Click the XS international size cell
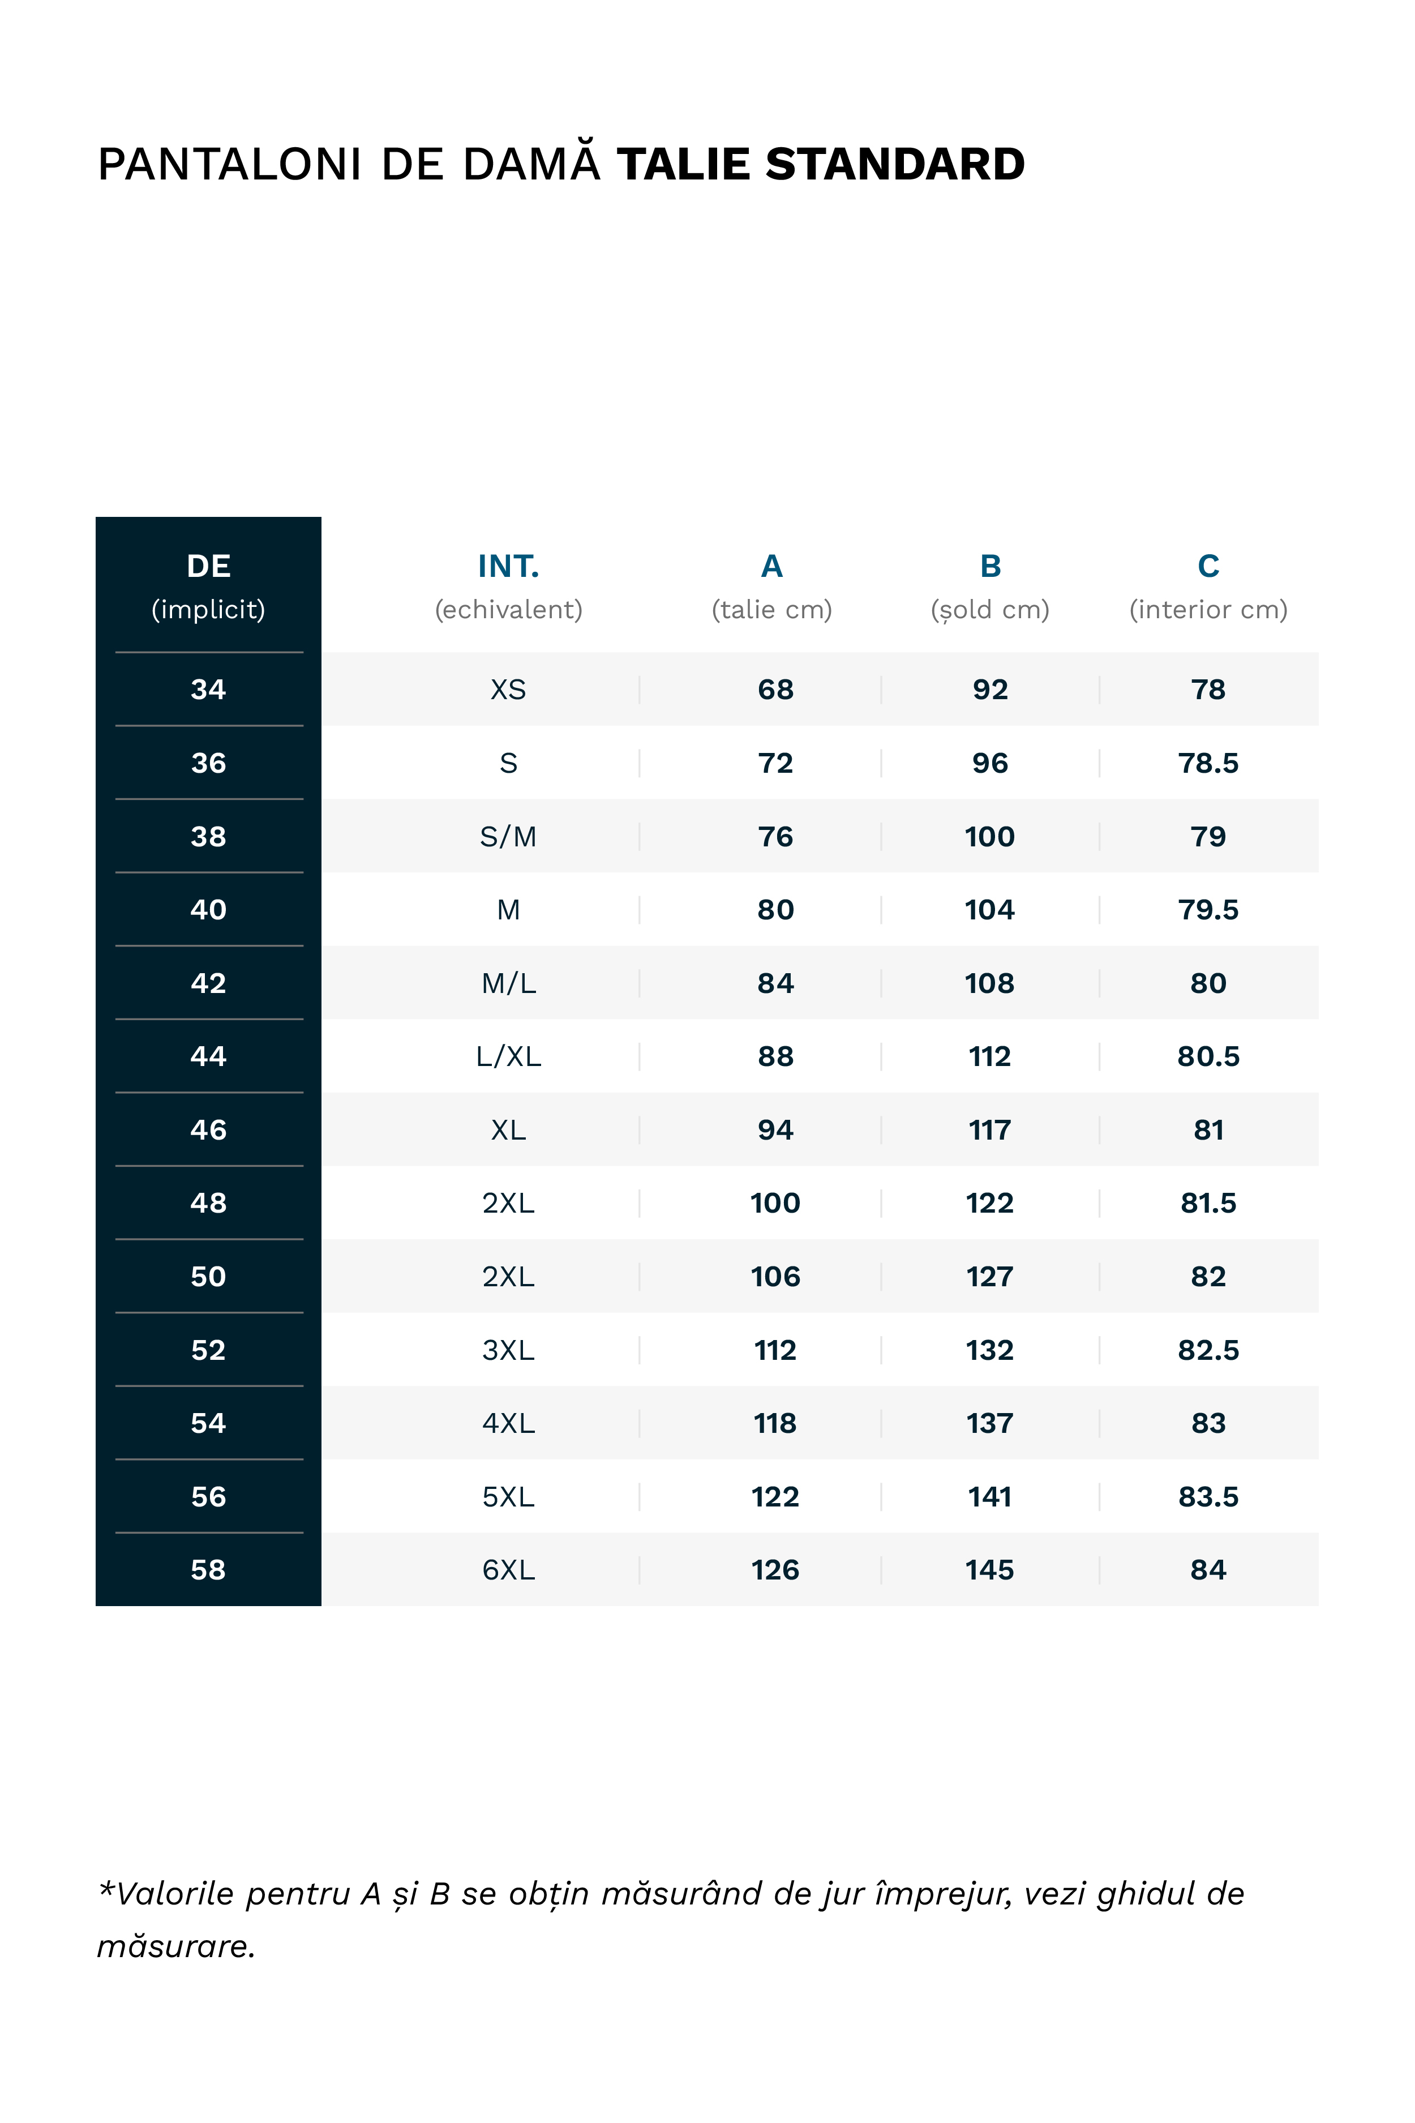Screen dimensions: 1415x2123 click(508, 690)
